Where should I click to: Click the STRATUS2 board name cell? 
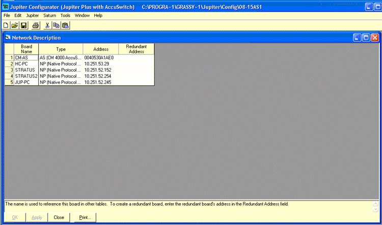[x=26, y=76]
